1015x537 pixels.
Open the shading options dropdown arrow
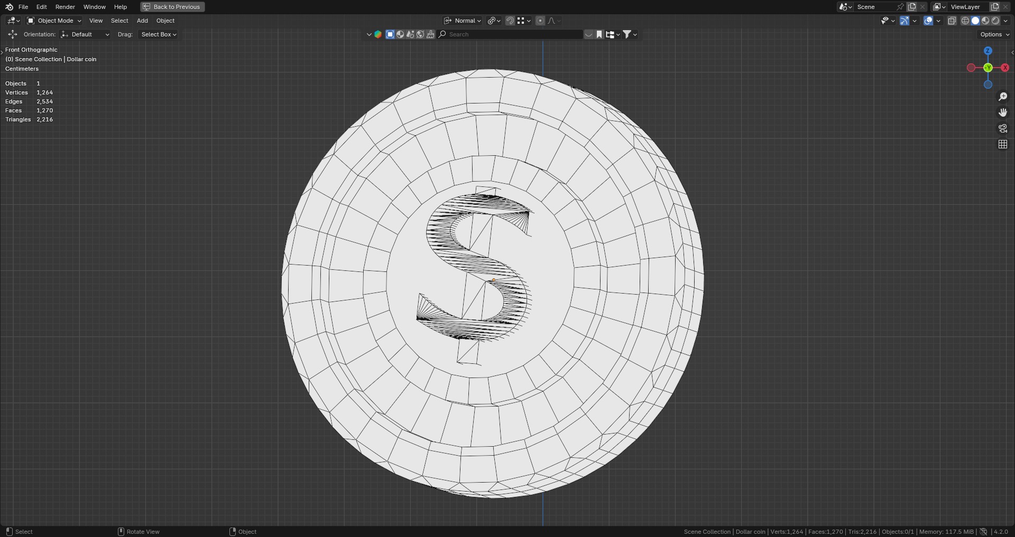pyautogui.click(x=1005, y=21)
